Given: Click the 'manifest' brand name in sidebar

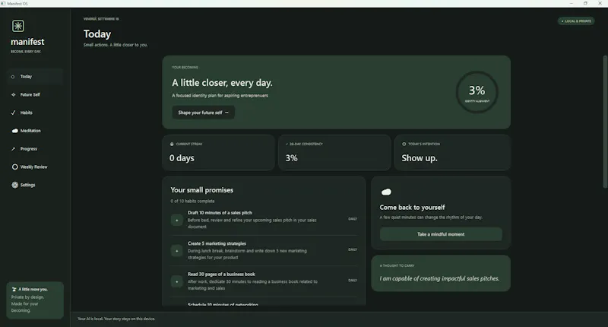Looking at the screenshot, I should 27,42.
